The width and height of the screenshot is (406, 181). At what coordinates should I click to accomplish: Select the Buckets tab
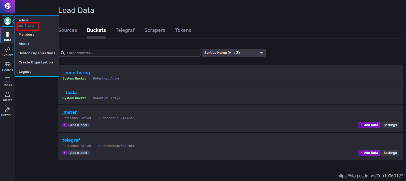(x=96, y=30)
